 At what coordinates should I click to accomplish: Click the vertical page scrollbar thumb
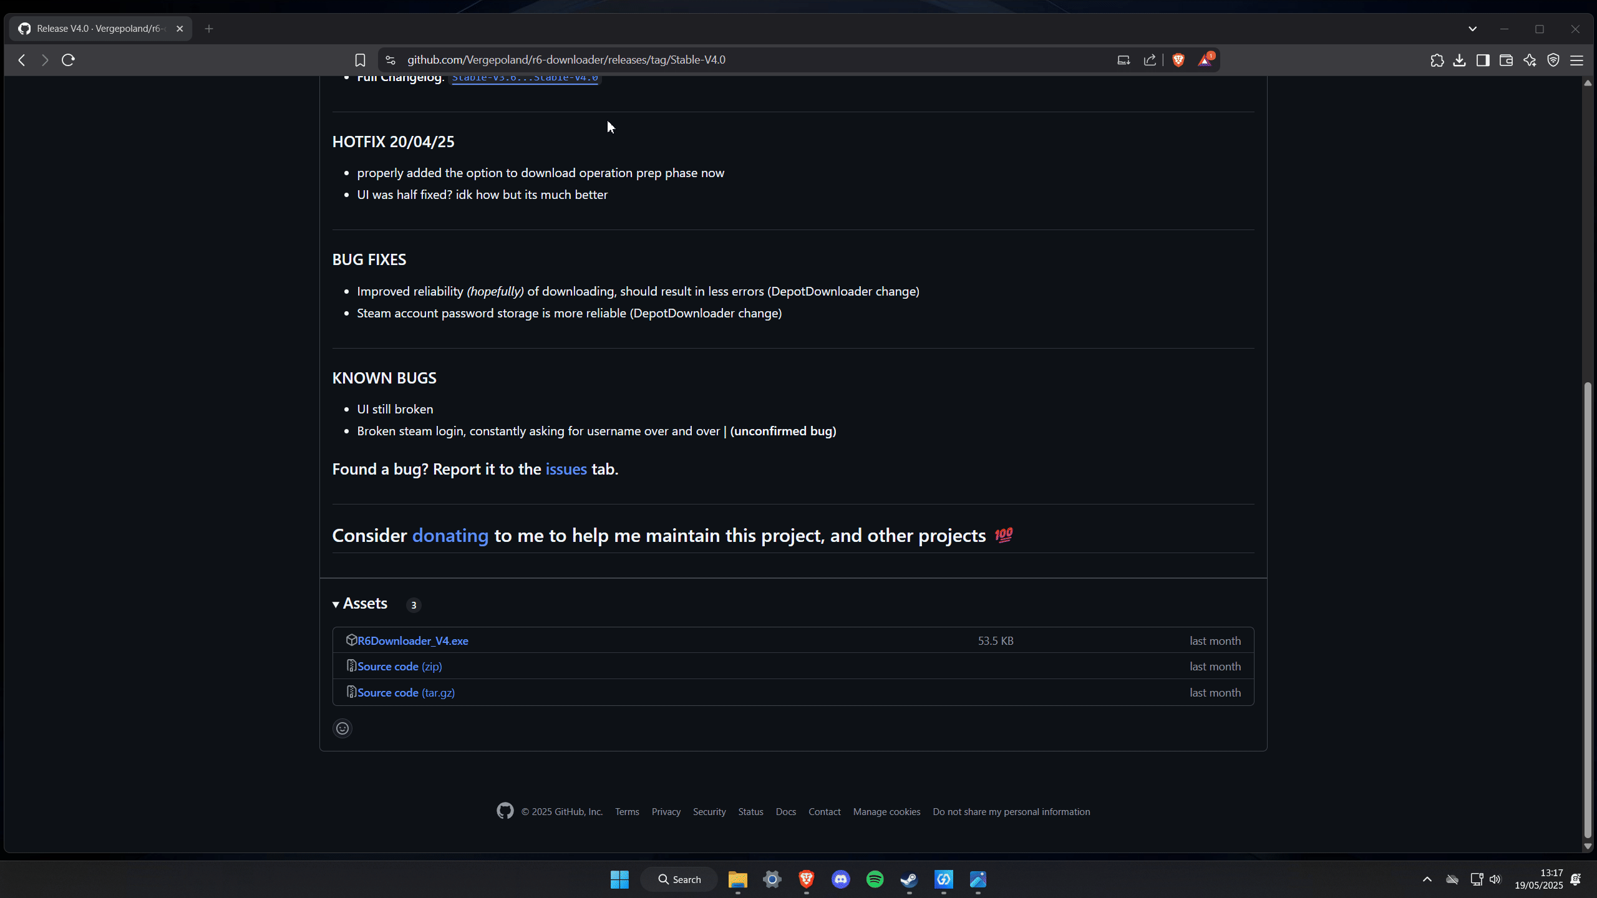click(x=1588, y=610)
